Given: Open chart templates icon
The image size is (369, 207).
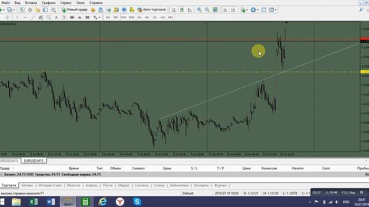Looking at the screenshot, I should point(272,10).
